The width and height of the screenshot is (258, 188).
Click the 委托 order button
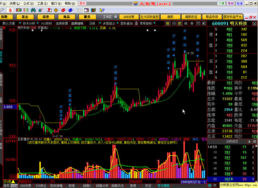[x=82, y=4]
